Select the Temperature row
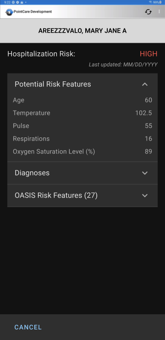The height and width of the screenshot is (340, 165). [82, 113]
